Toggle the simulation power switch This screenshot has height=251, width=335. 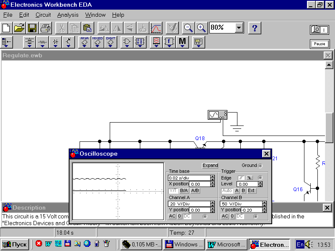320,30
